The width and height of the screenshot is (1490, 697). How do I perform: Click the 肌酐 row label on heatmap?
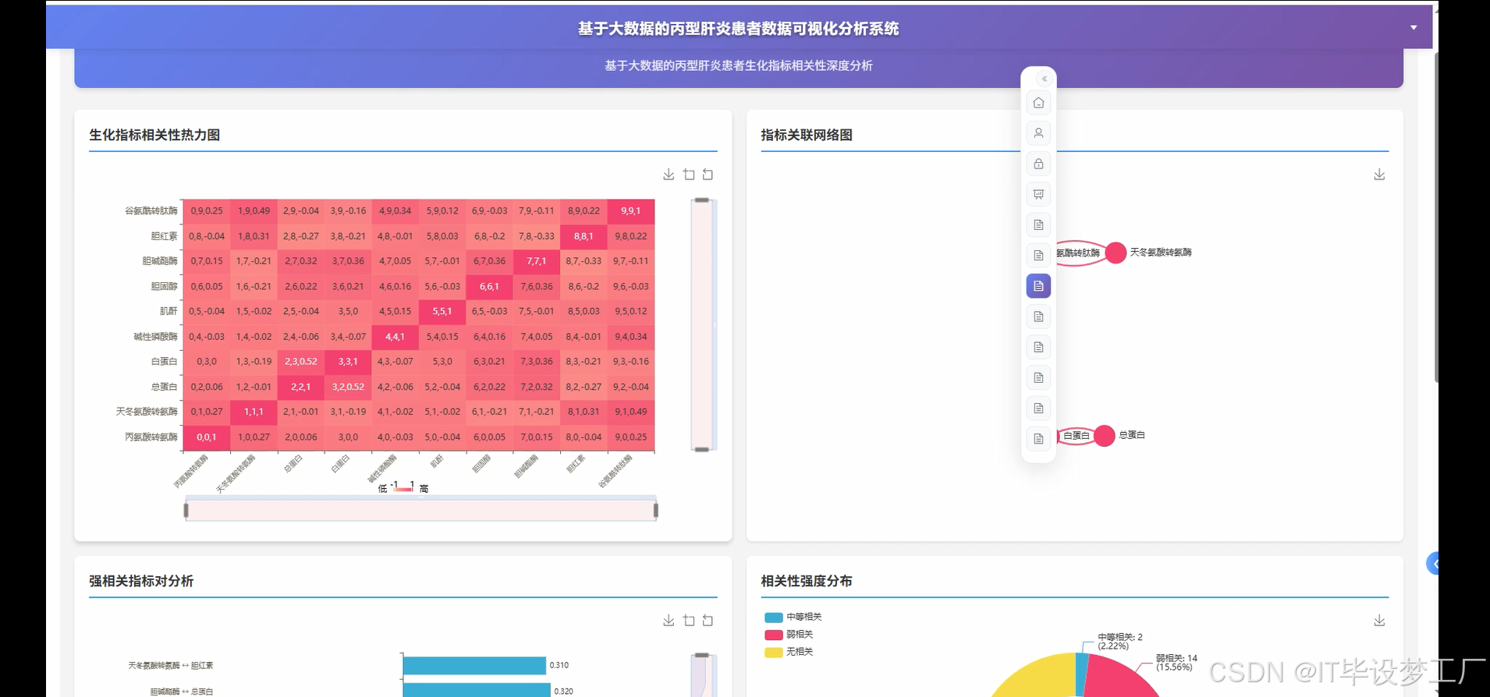[169, 312]
